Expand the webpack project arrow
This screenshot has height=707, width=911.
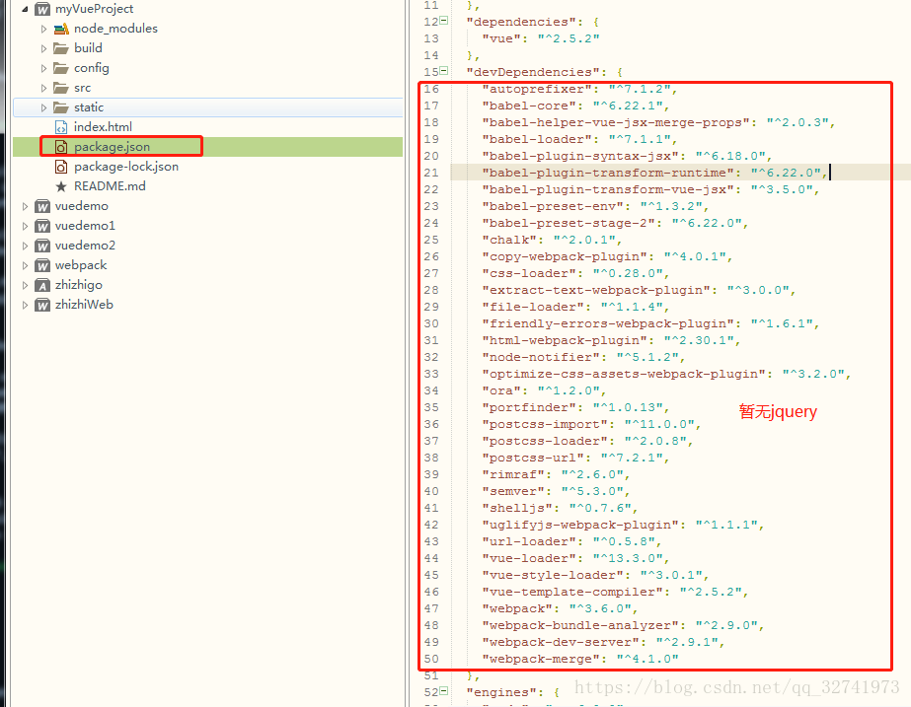point(25,266)
